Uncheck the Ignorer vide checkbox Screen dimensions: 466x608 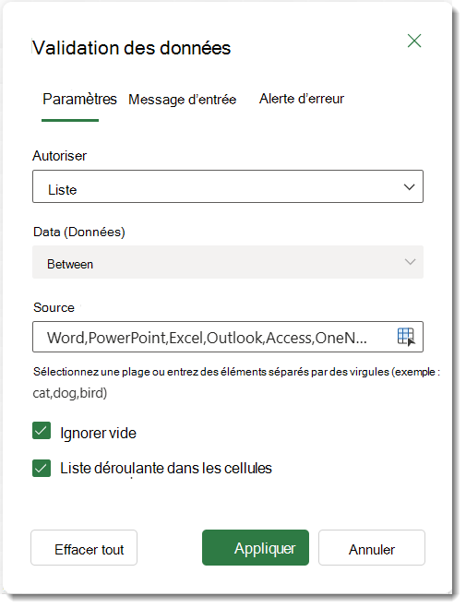point(42,431)
